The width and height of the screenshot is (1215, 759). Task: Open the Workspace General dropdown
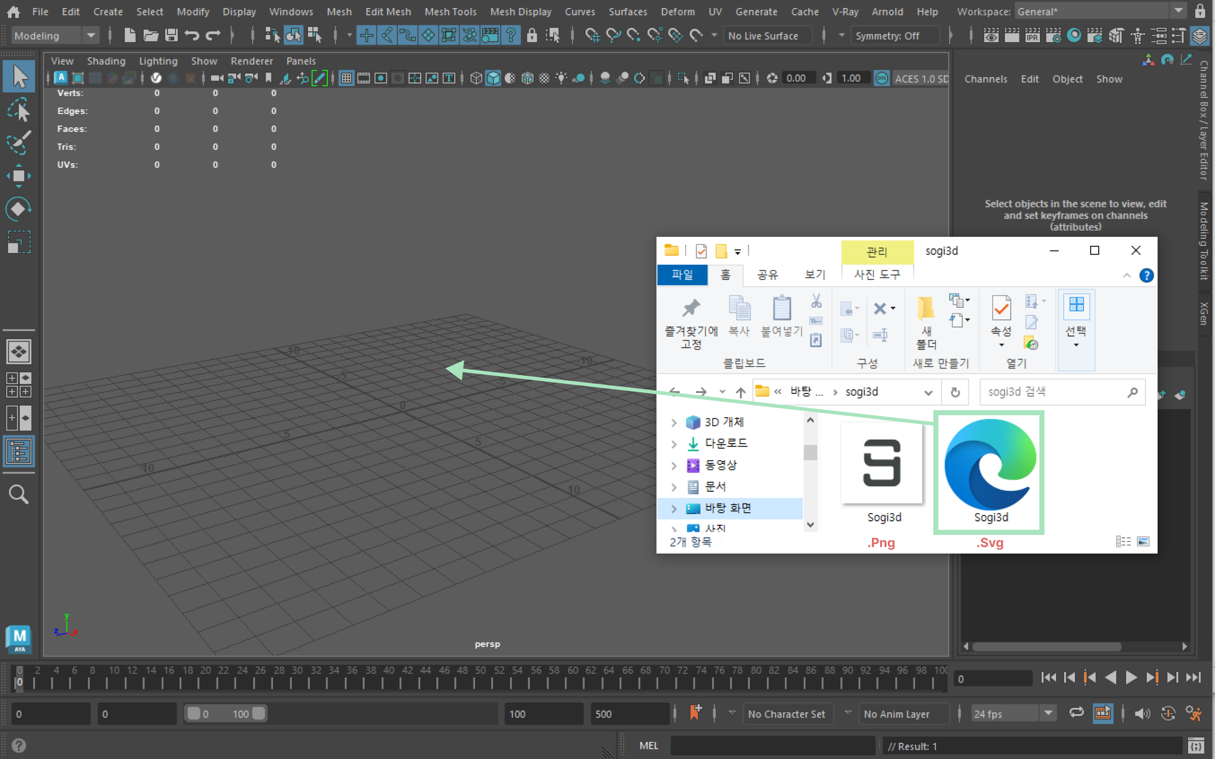(x=1101, y=11)
